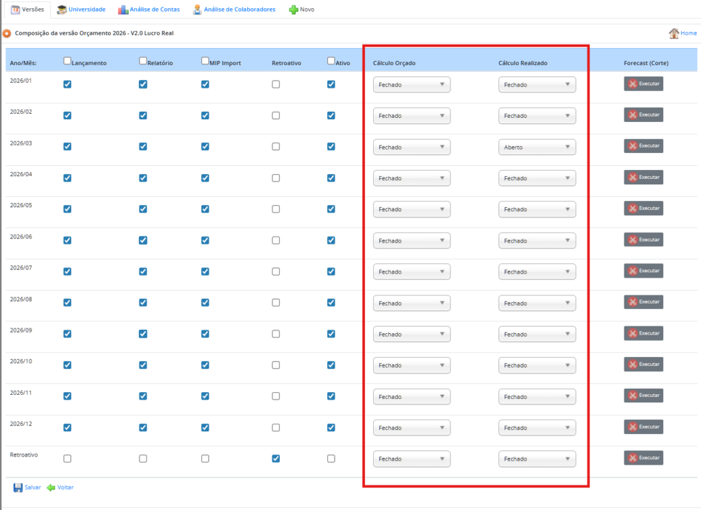This screenshot has height=510, width=701.
Task: Open Cálculo Realizado dropdown for 2026/03
Action: pos(537,147)
